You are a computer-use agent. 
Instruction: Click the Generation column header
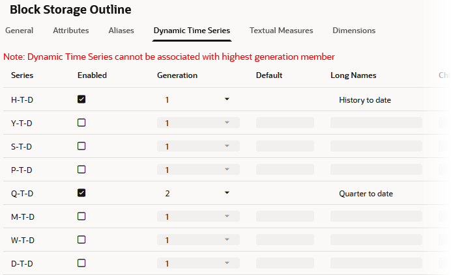click(177, 75)
